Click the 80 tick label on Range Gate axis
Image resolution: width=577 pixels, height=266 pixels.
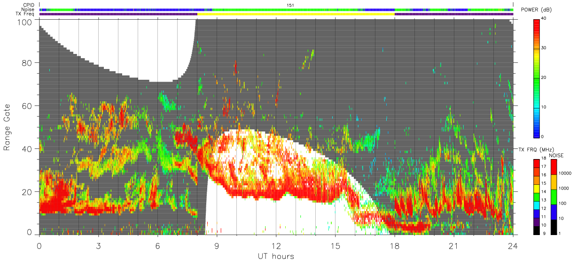(x=28, y=63)
